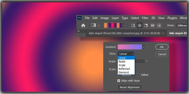This screenshot has height=94, width=189.
Task: Go to the Home screen icon
Action: (83, 25)
